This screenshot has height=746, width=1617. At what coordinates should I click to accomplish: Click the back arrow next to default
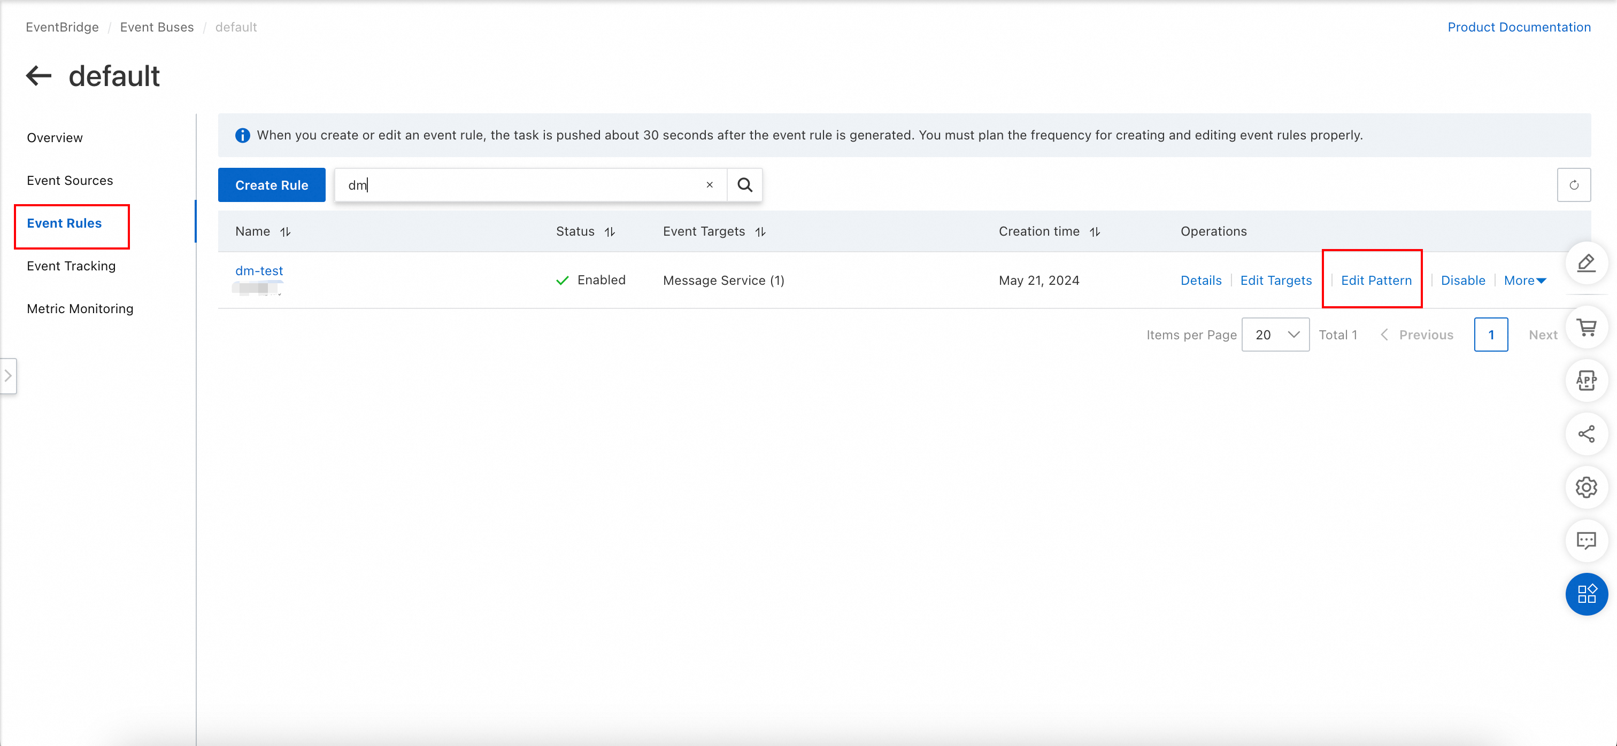click(38, 76)
